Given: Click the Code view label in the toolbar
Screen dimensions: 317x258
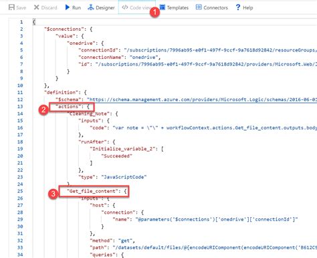Looking at the screenshot, I should coord(140,8).
